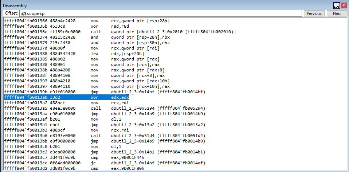Image resolution: width=349 pixels, height=172 pixels.
Task: Select the call dbutil_2_3+0x51d4 line
Action: click(105, 136)
